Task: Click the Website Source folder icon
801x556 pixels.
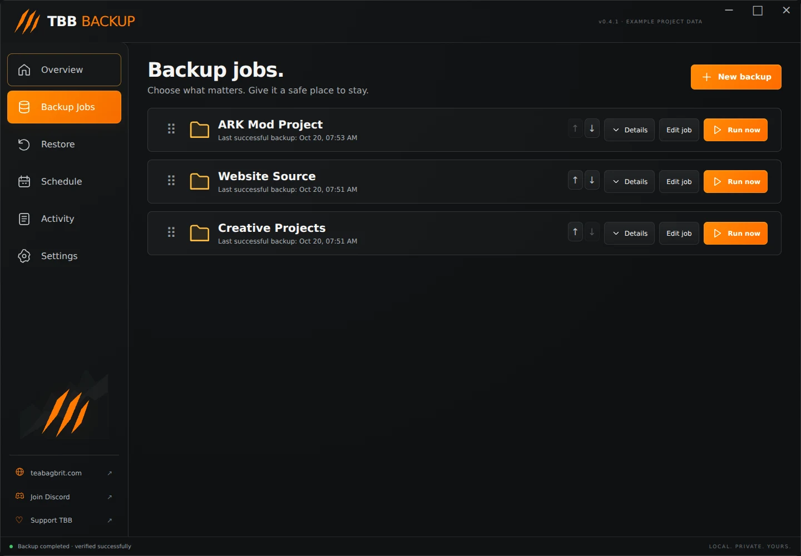Action: coord(199,181)
